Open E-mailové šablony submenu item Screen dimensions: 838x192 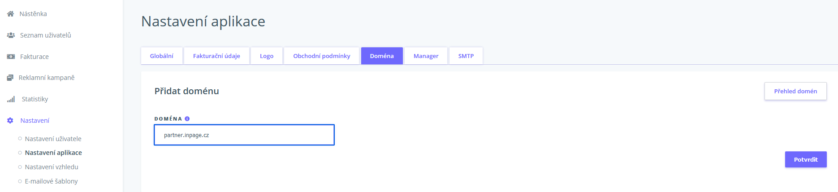[x=51, y=181]
